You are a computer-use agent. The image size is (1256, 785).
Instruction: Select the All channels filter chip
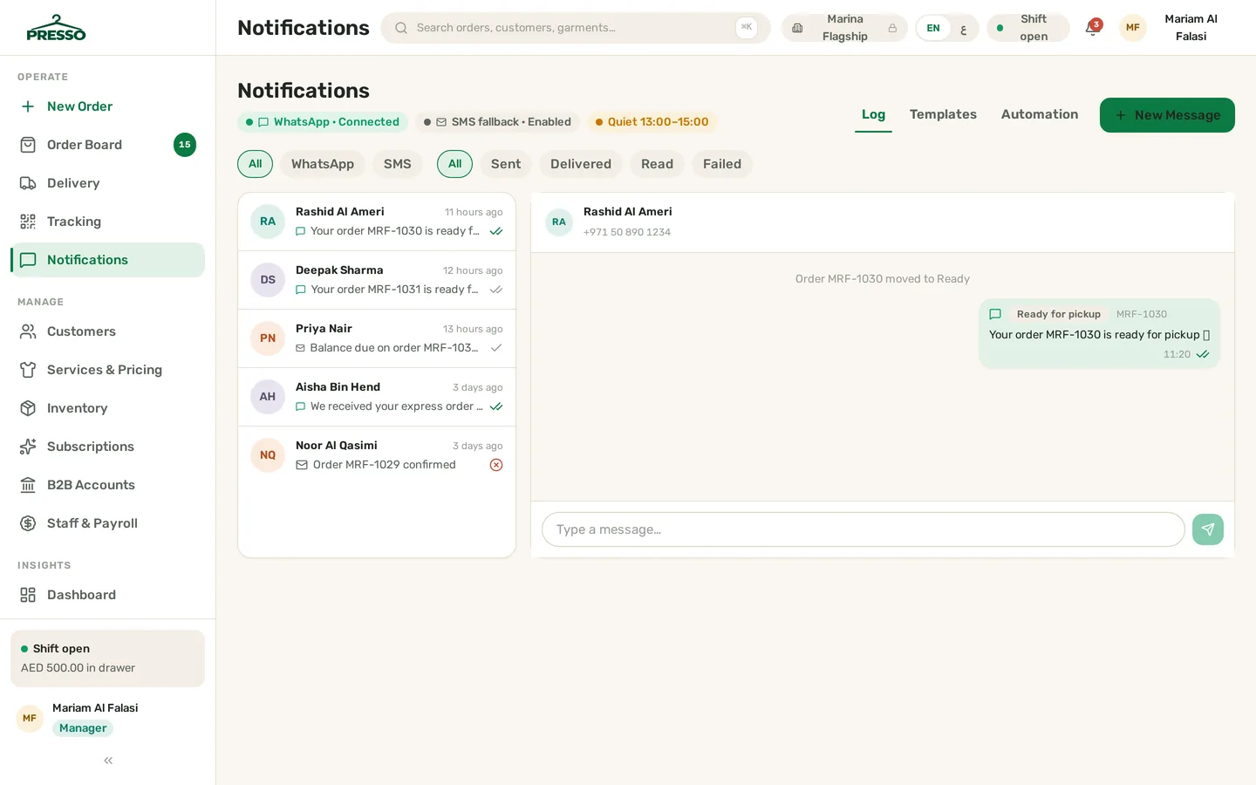point(255,164)
